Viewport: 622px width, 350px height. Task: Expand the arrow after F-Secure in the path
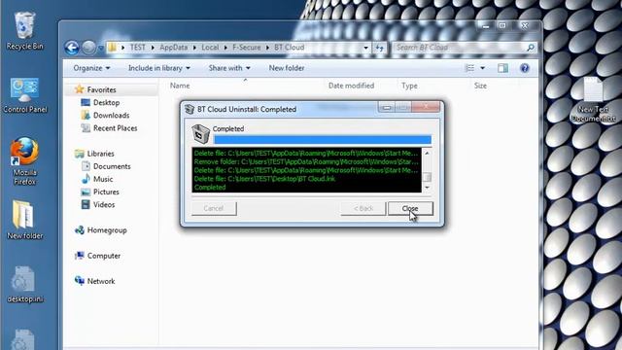tap(267, 48)
